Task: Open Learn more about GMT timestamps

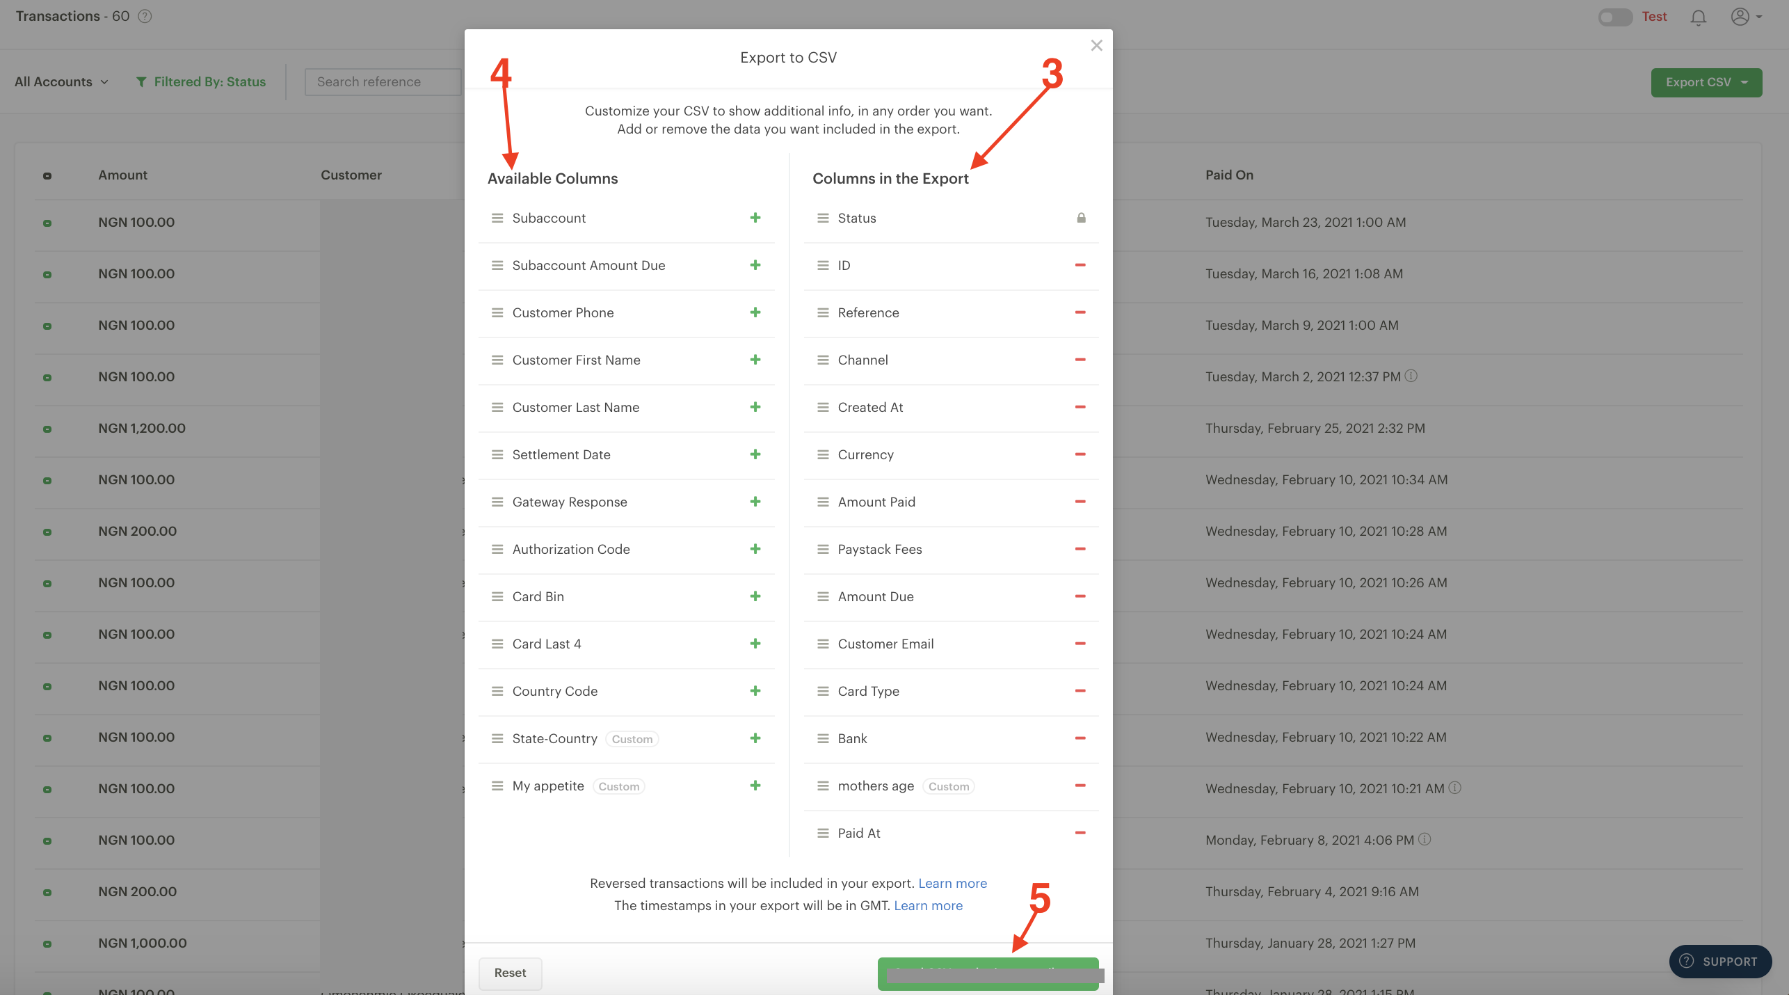Action: [x=929, y=905]
